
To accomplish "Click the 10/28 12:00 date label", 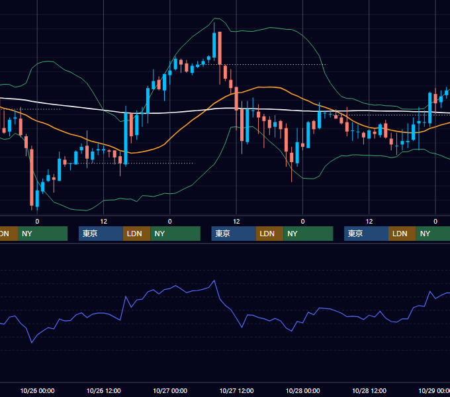I will pos(369,390).
